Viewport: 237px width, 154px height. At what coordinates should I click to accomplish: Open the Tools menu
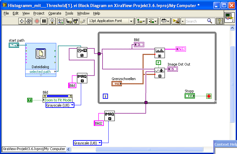[x=69, y=14]
